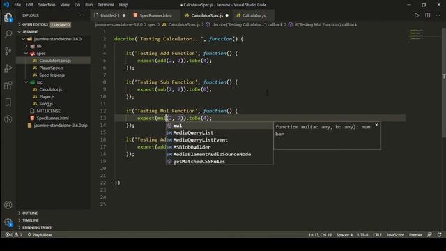Open the File menu

(17, 5)
